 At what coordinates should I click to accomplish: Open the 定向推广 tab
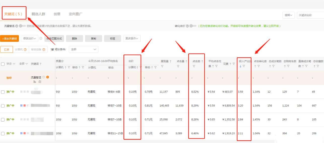click(x=76, y=14)
